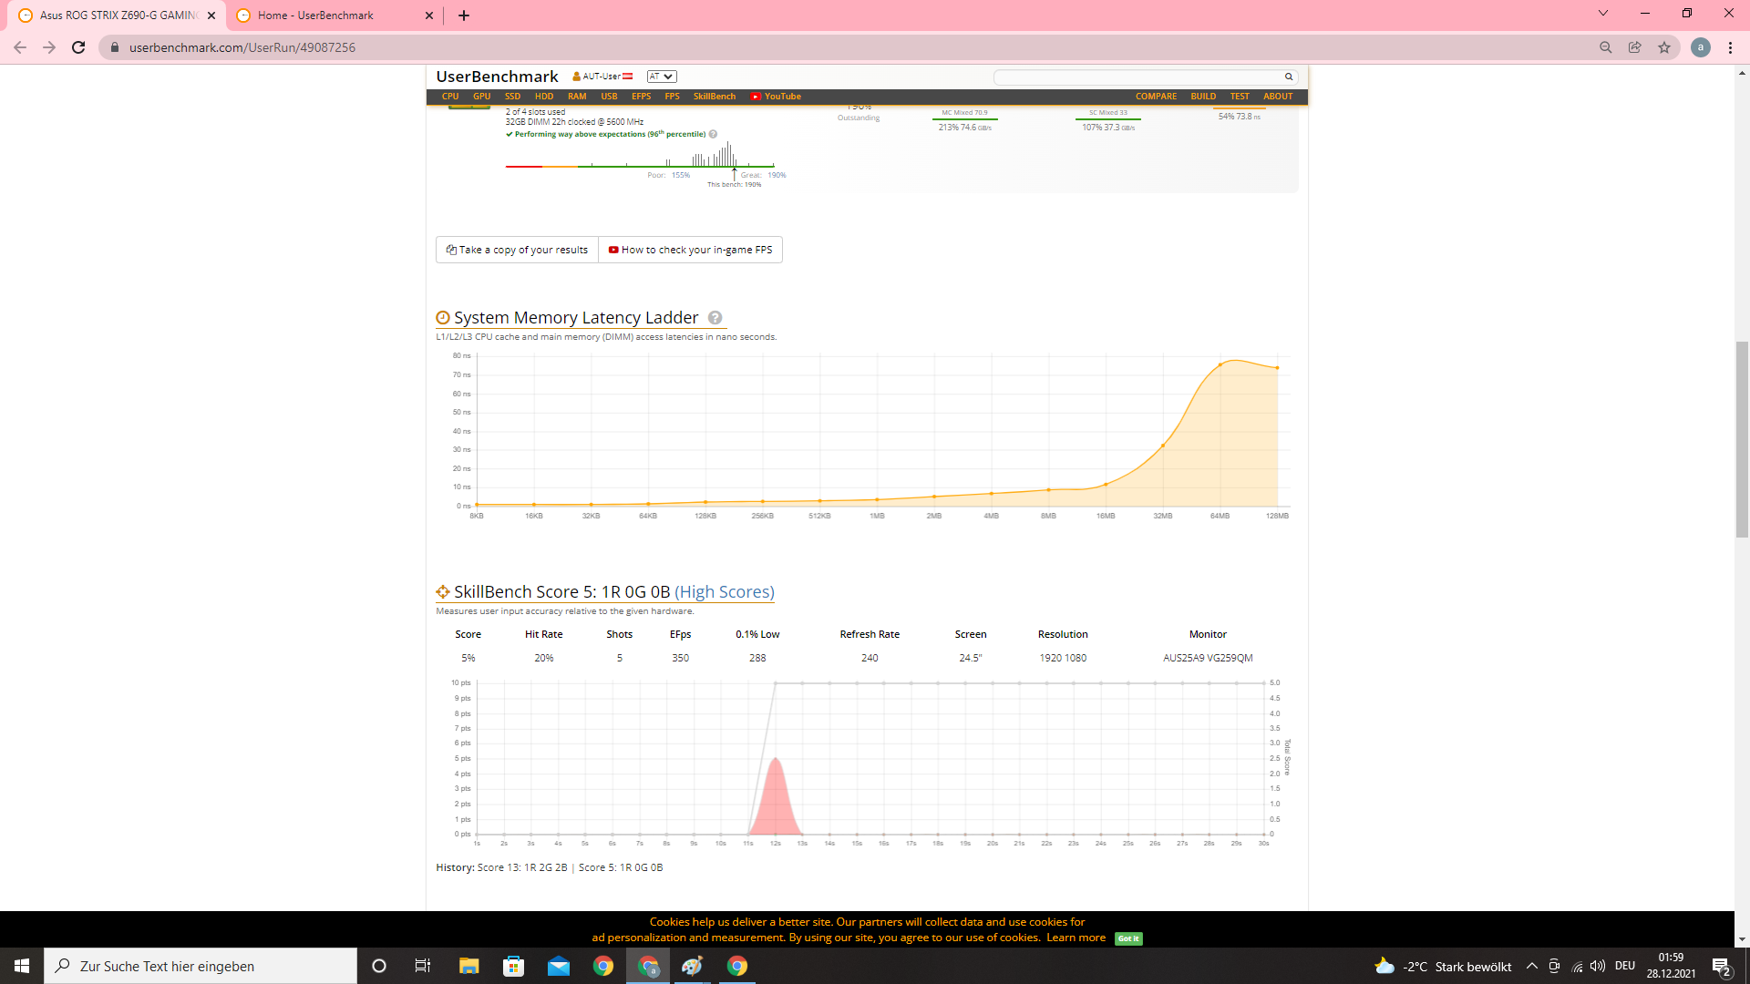Image resolution: width=1750 pixels, height=984 pixels.
Task: Click the UserBenchmark search input field
Action: 1137,77
